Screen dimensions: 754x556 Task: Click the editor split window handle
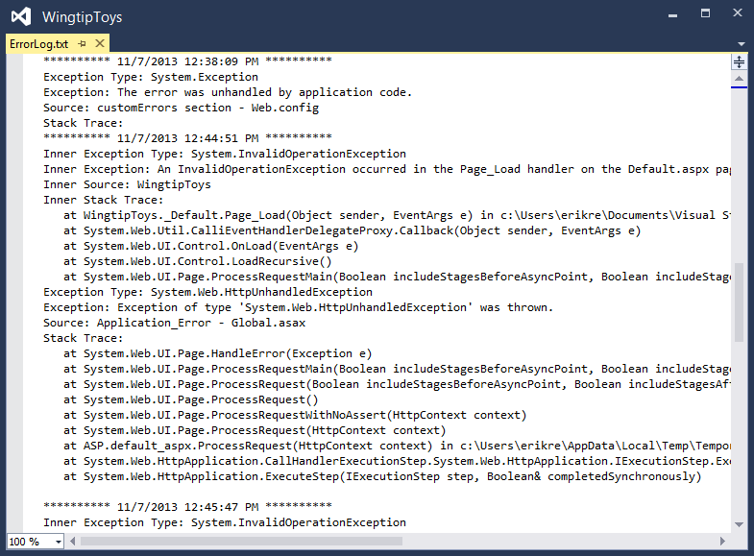pos(739,61)
